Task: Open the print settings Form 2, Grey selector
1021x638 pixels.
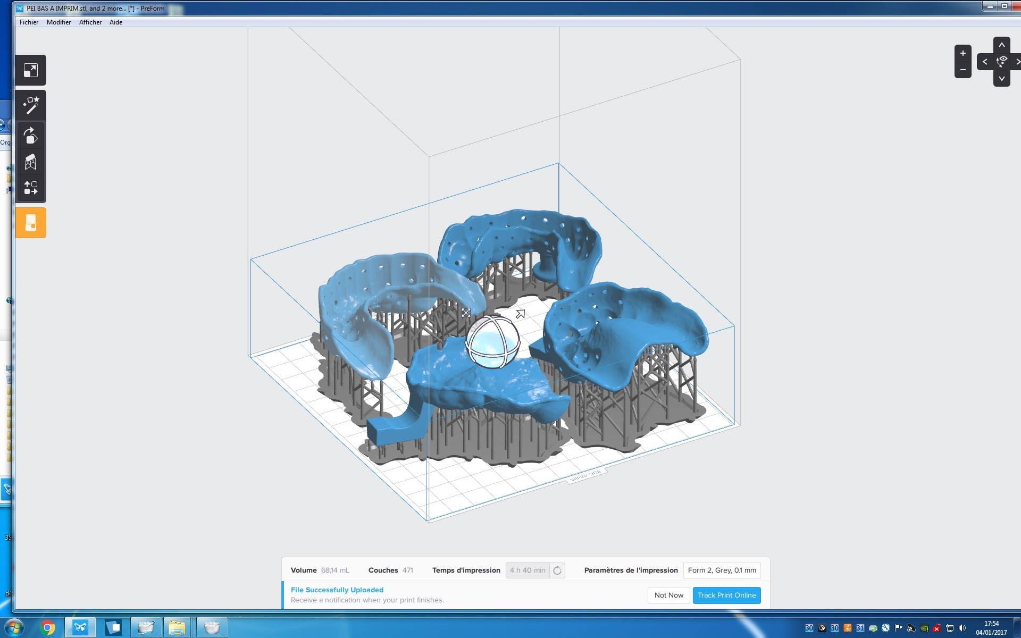Action: click(x=722, y=570)
